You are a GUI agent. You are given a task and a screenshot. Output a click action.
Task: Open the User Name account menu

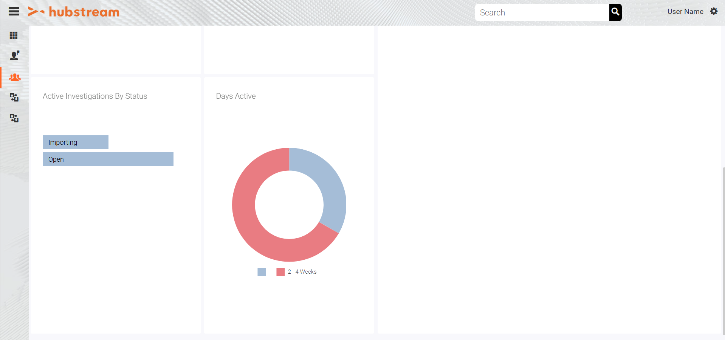(x=685, y=11)
